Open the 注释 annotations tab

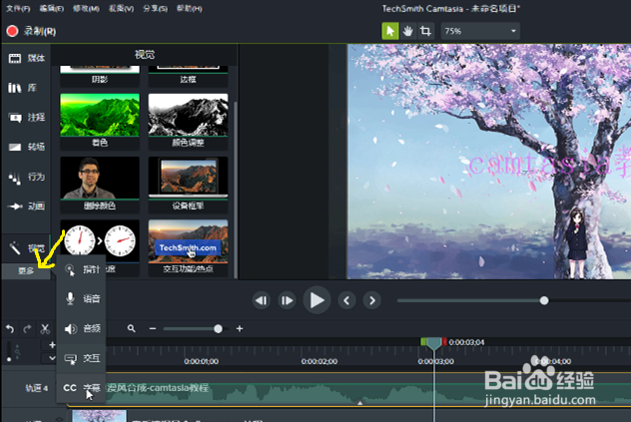click(x=27, y=118)
